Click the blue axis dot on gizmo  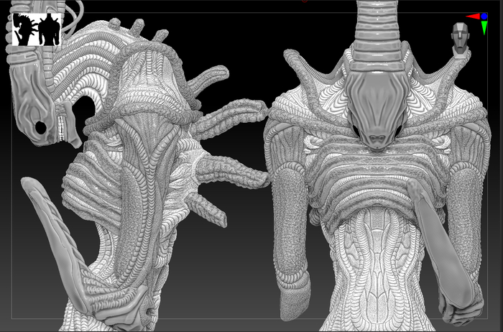pyautogui.click(x=484, y=17)
